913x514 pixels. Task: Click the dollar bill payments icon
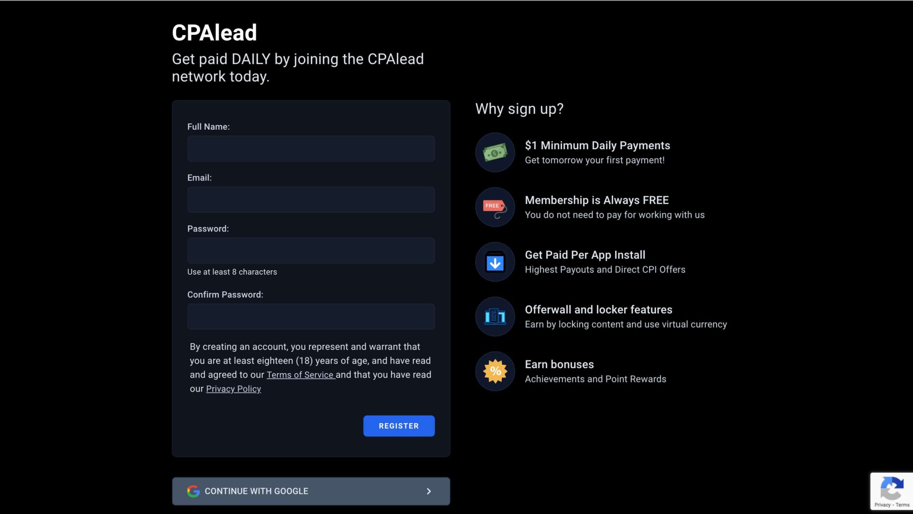495,152
